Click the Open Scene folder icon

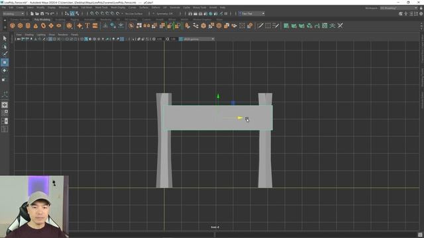[37, 13]
